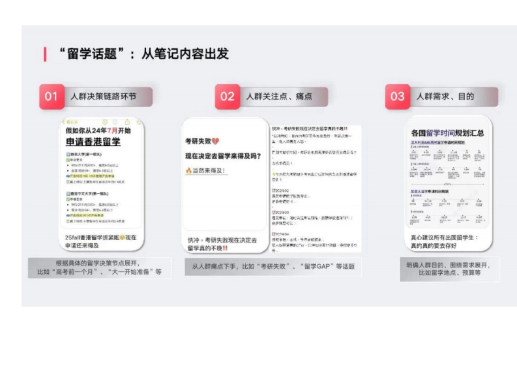Tap the back chevron in the Hong Kong note screenshot
517x366 pixels.
63,122
